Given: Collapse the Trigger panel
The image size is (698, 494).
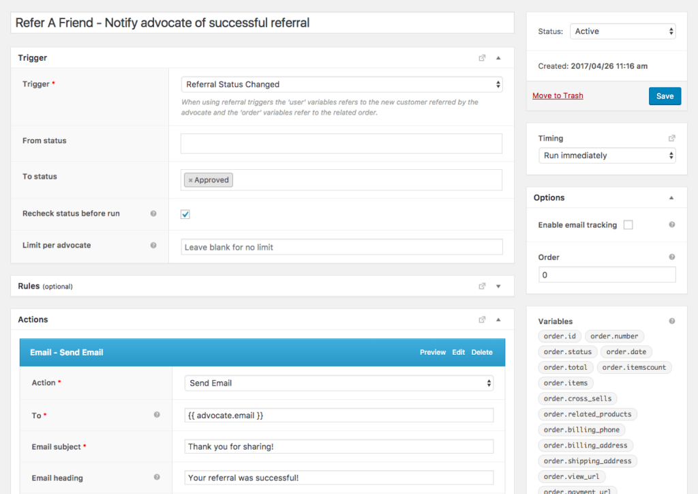Looking at the screenshot, I should [x=498, y=58].
